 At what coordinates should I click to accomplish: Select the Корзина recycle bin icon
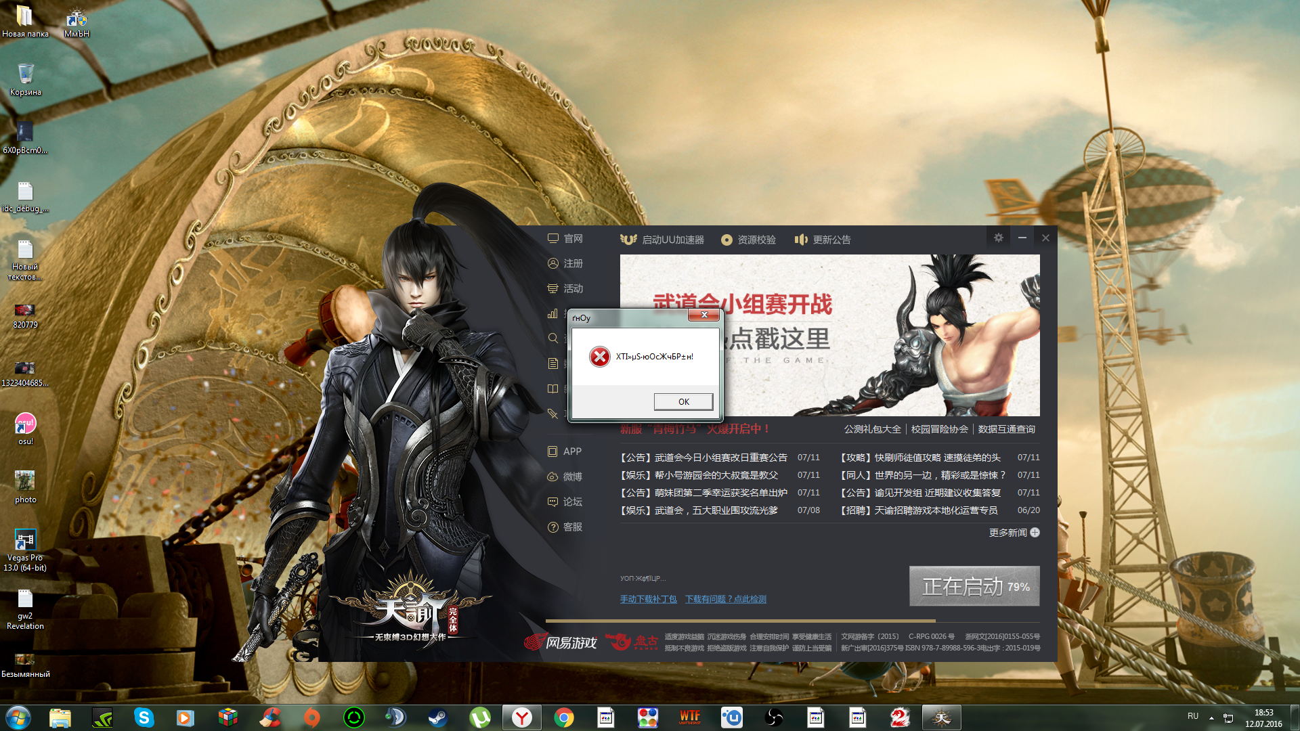point(25,79)
